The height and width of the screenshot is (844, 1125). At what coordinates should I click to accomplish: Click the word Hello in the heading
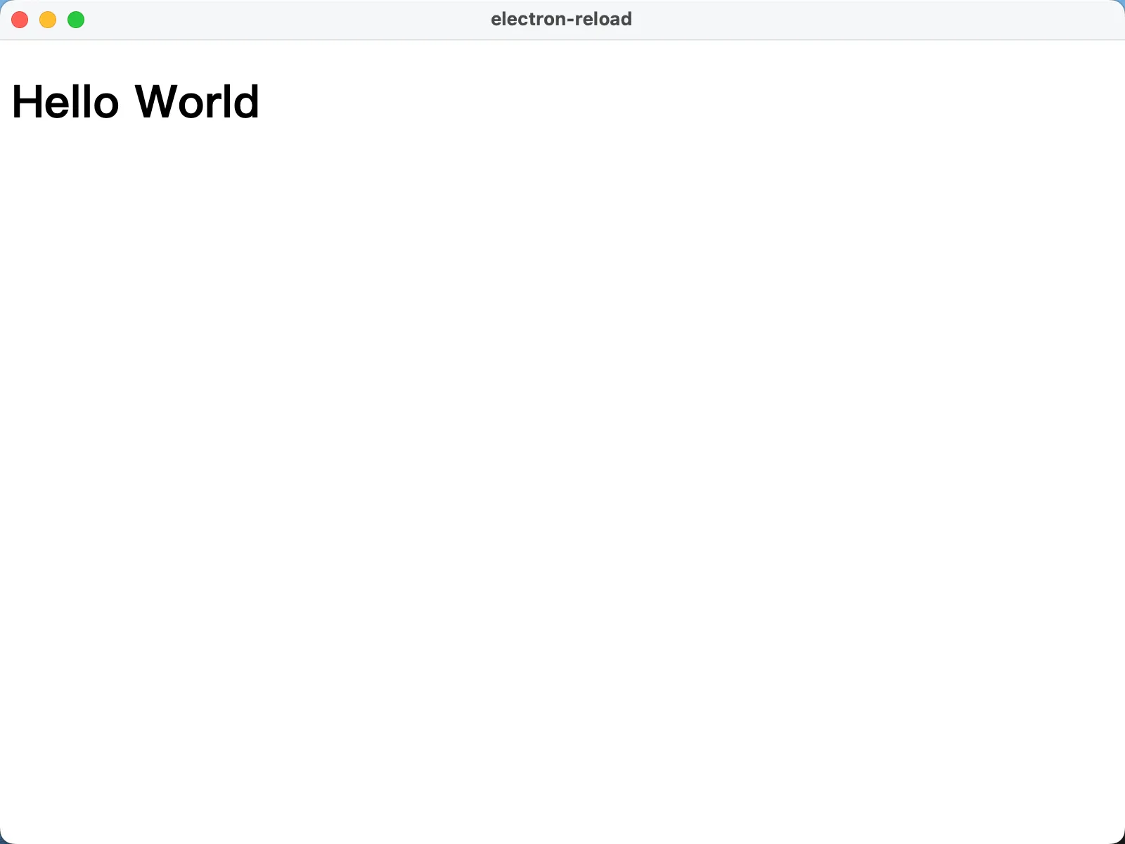click(65, 102)
